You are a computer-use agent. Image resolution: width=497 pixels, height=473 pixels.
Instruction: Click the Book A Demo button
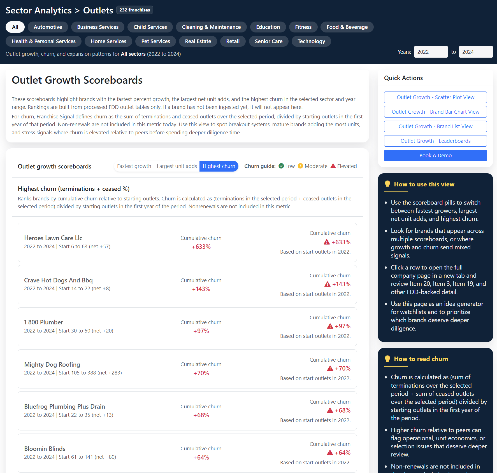point(435,156)
